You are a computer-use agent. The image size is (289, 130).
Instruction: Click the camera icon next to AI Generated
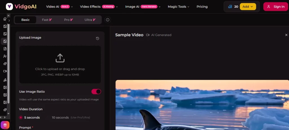click(148, 35)
